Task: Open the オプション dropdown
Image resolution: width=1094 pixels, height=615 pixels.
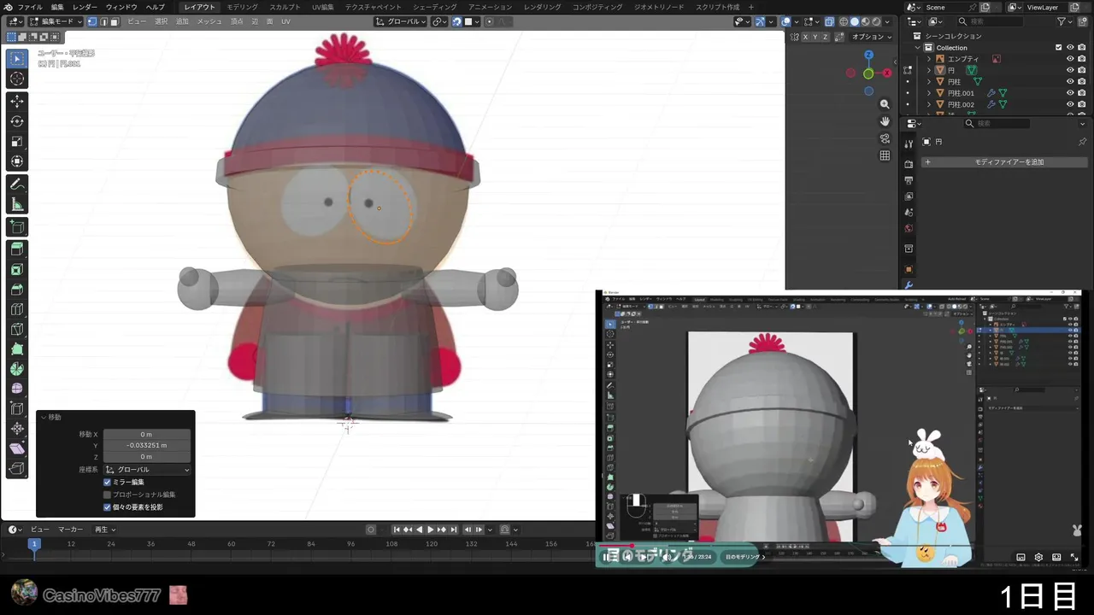Action: click(871, 37)
